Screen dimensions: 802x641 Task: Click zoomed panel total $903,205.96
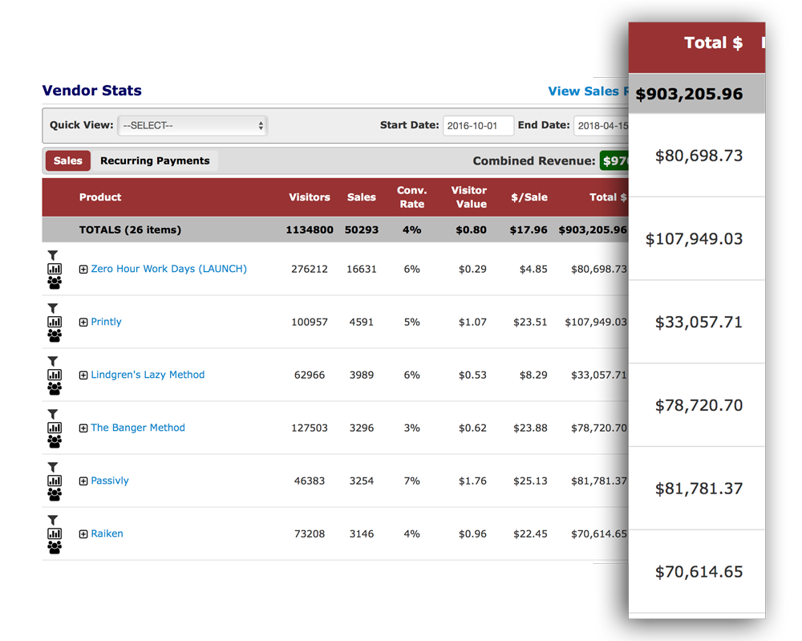pos(689,94)
